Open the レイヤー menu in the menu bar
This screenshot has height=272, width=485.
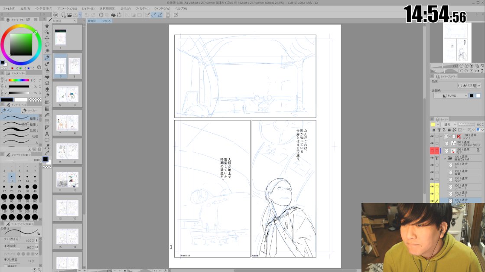(85, 7)
